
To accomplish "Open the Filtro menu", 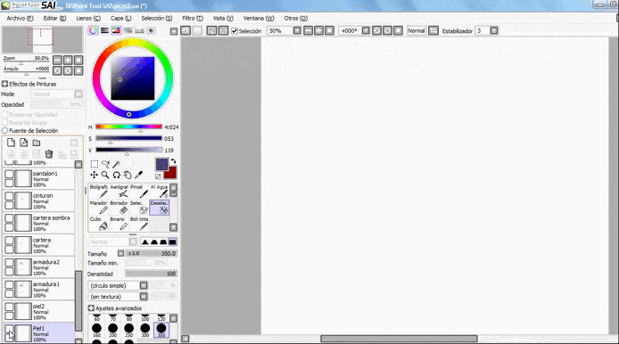I will point(193,18).
